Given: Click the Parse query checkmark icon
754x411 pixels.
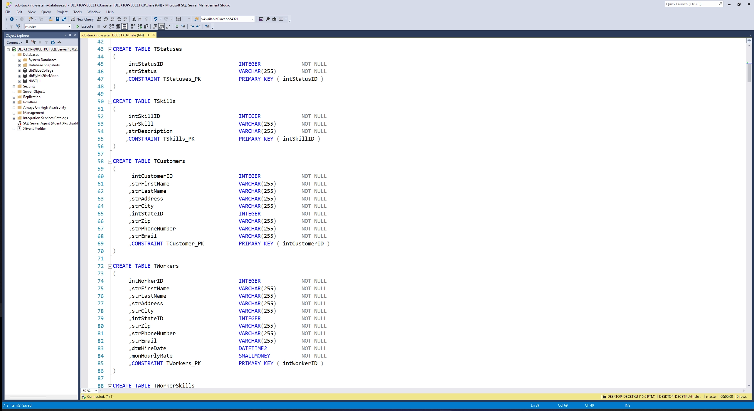Looking at the screenshot, I should (105, 26).
